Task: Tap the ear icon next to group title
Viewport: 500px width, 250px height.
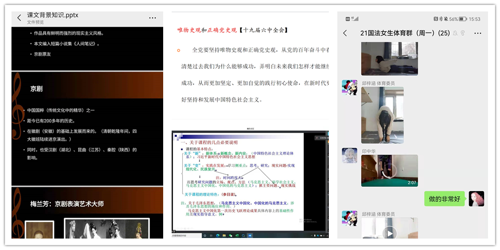Action: click(463, 33)
